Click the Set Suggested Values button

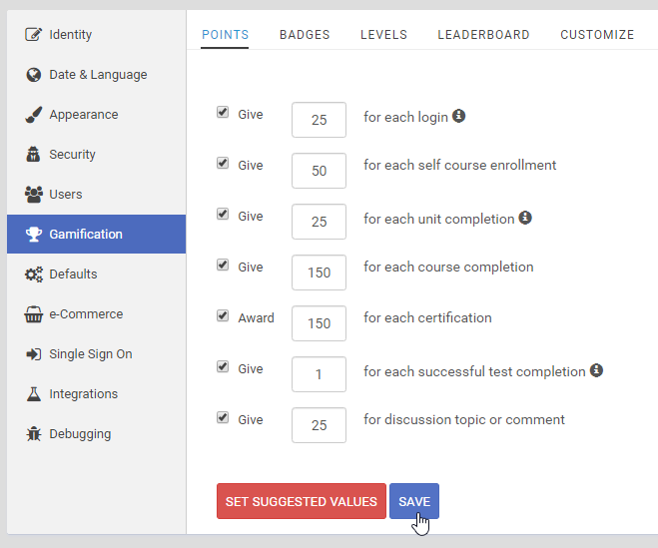[x=302, y=501]
